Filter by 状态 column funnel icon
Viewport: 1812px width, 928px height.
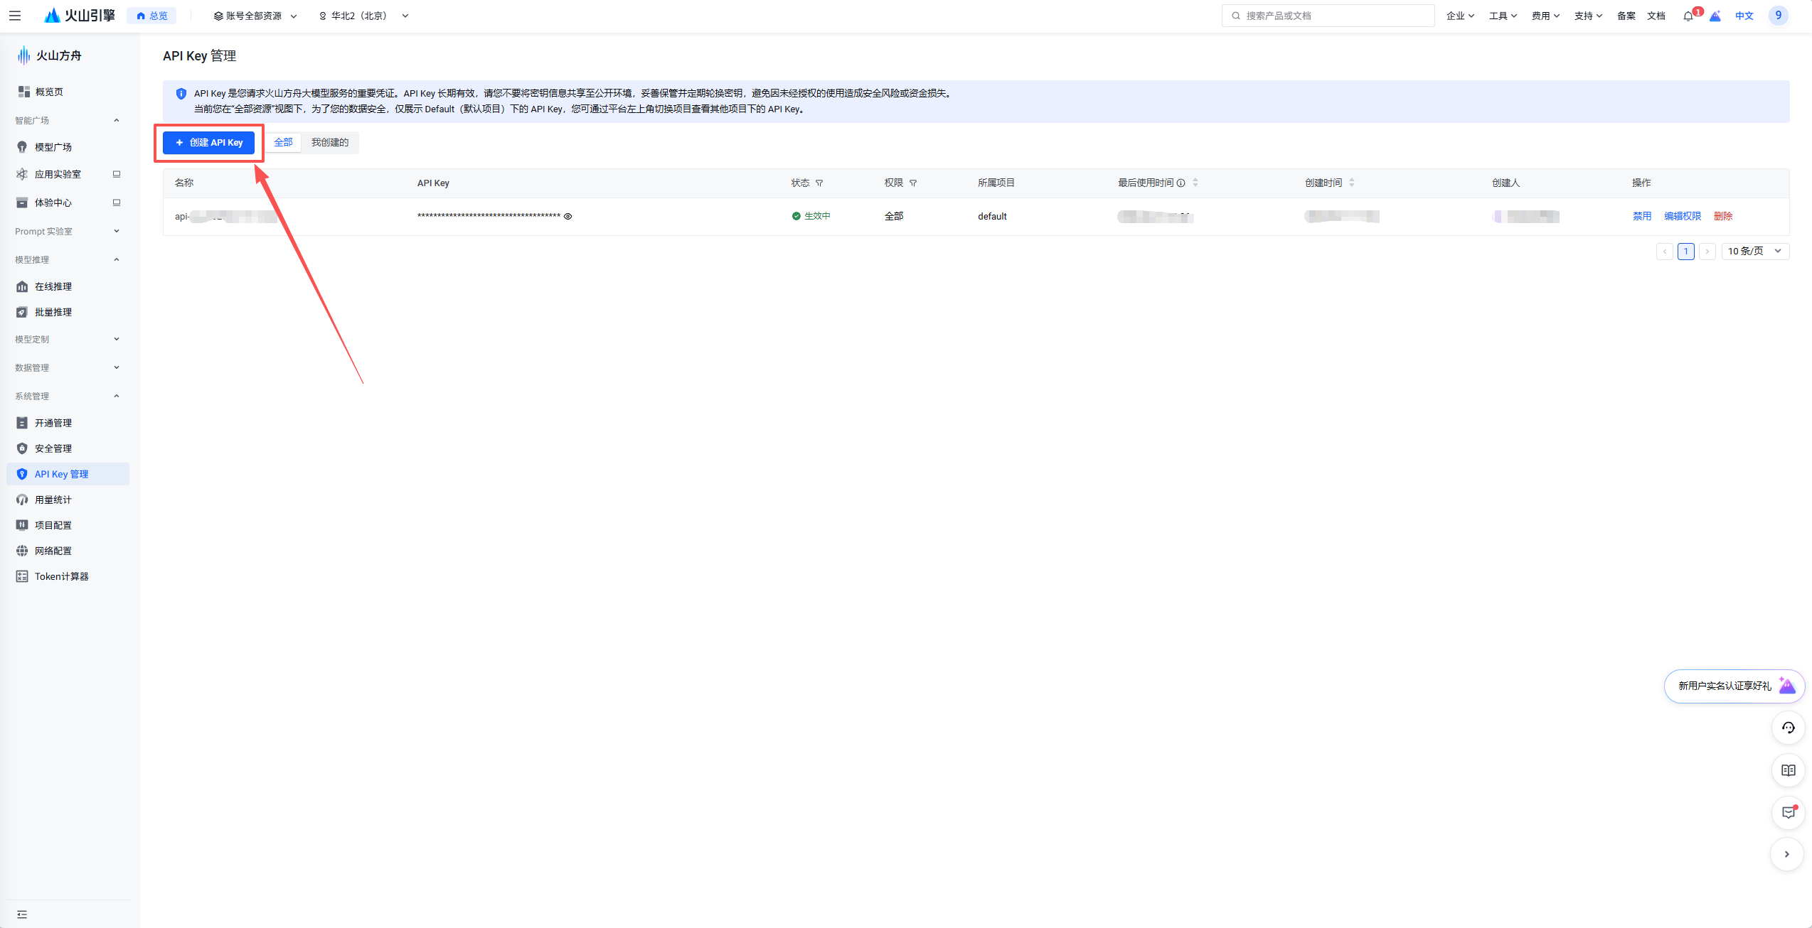(819, 183)
